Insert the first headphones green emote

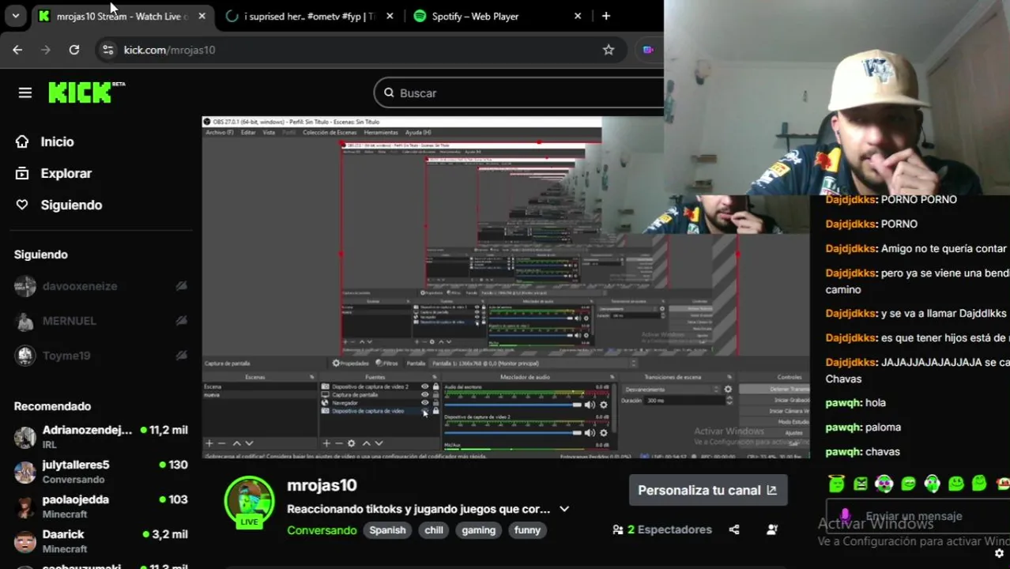(x=884, y=484)
